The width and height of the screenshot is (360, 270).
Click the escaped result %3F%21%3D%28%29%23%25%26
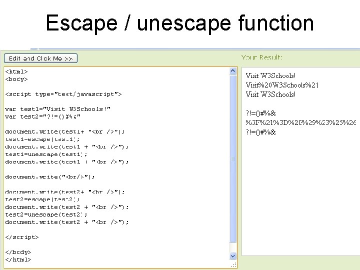click(x=301, y=122)
